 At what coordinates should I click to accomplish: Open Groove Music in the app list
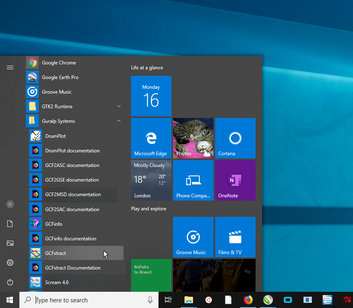pos(74,92)
